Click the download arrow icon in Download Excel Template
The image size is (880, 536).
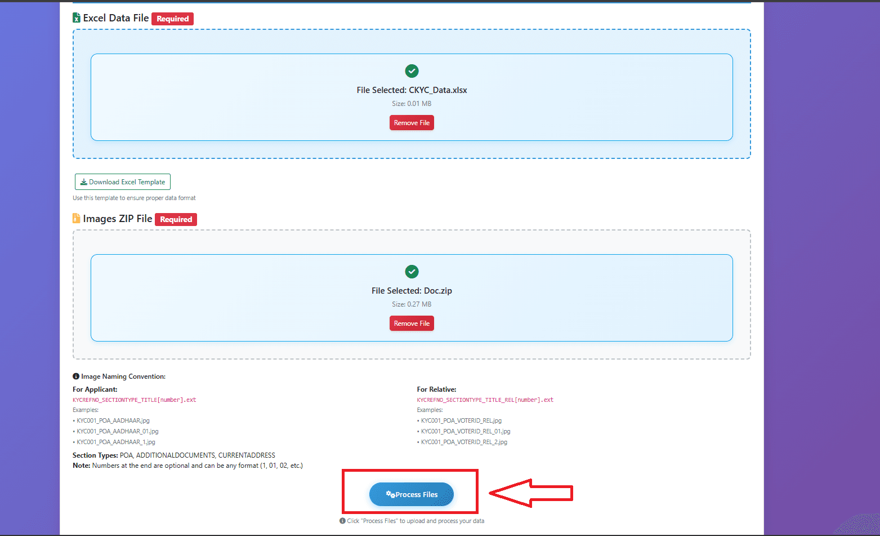point(83,182)
